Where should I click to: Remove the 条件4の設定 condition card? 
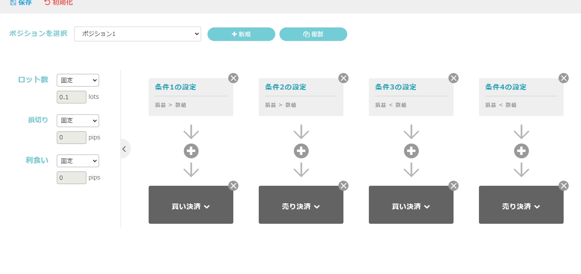pyautogui.click(x=564, y=78)
